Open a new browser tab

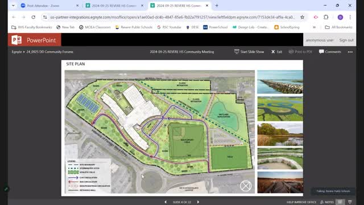pyautogui.click(x=217, y=6)
